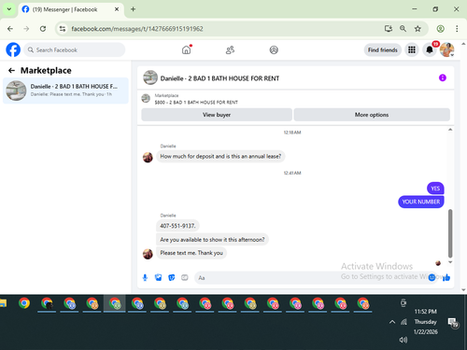Go back from Marketplace with the arrow
The image size is (467, 350).
click(11, 71)
